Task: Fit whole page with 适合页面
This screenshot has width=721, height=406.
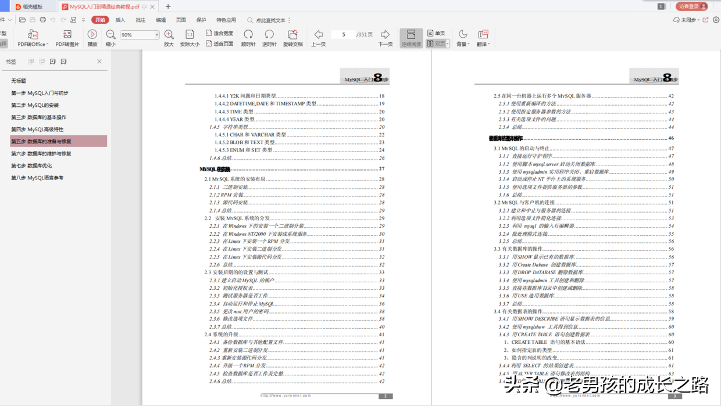Action: [219, 44]
